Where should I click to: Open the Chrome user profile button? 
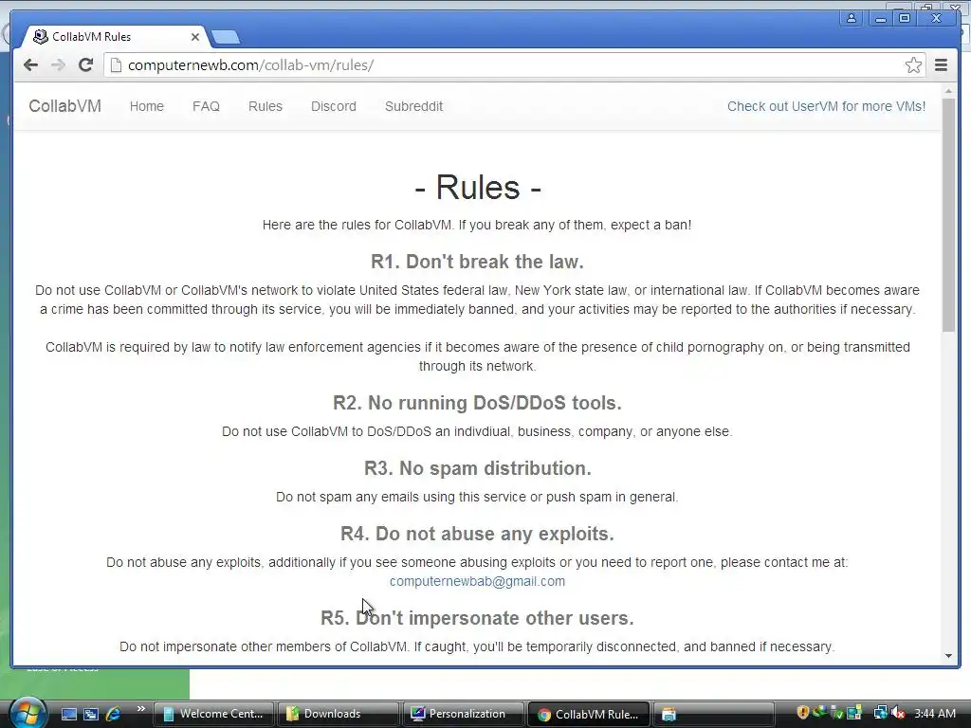pos(852,19)
